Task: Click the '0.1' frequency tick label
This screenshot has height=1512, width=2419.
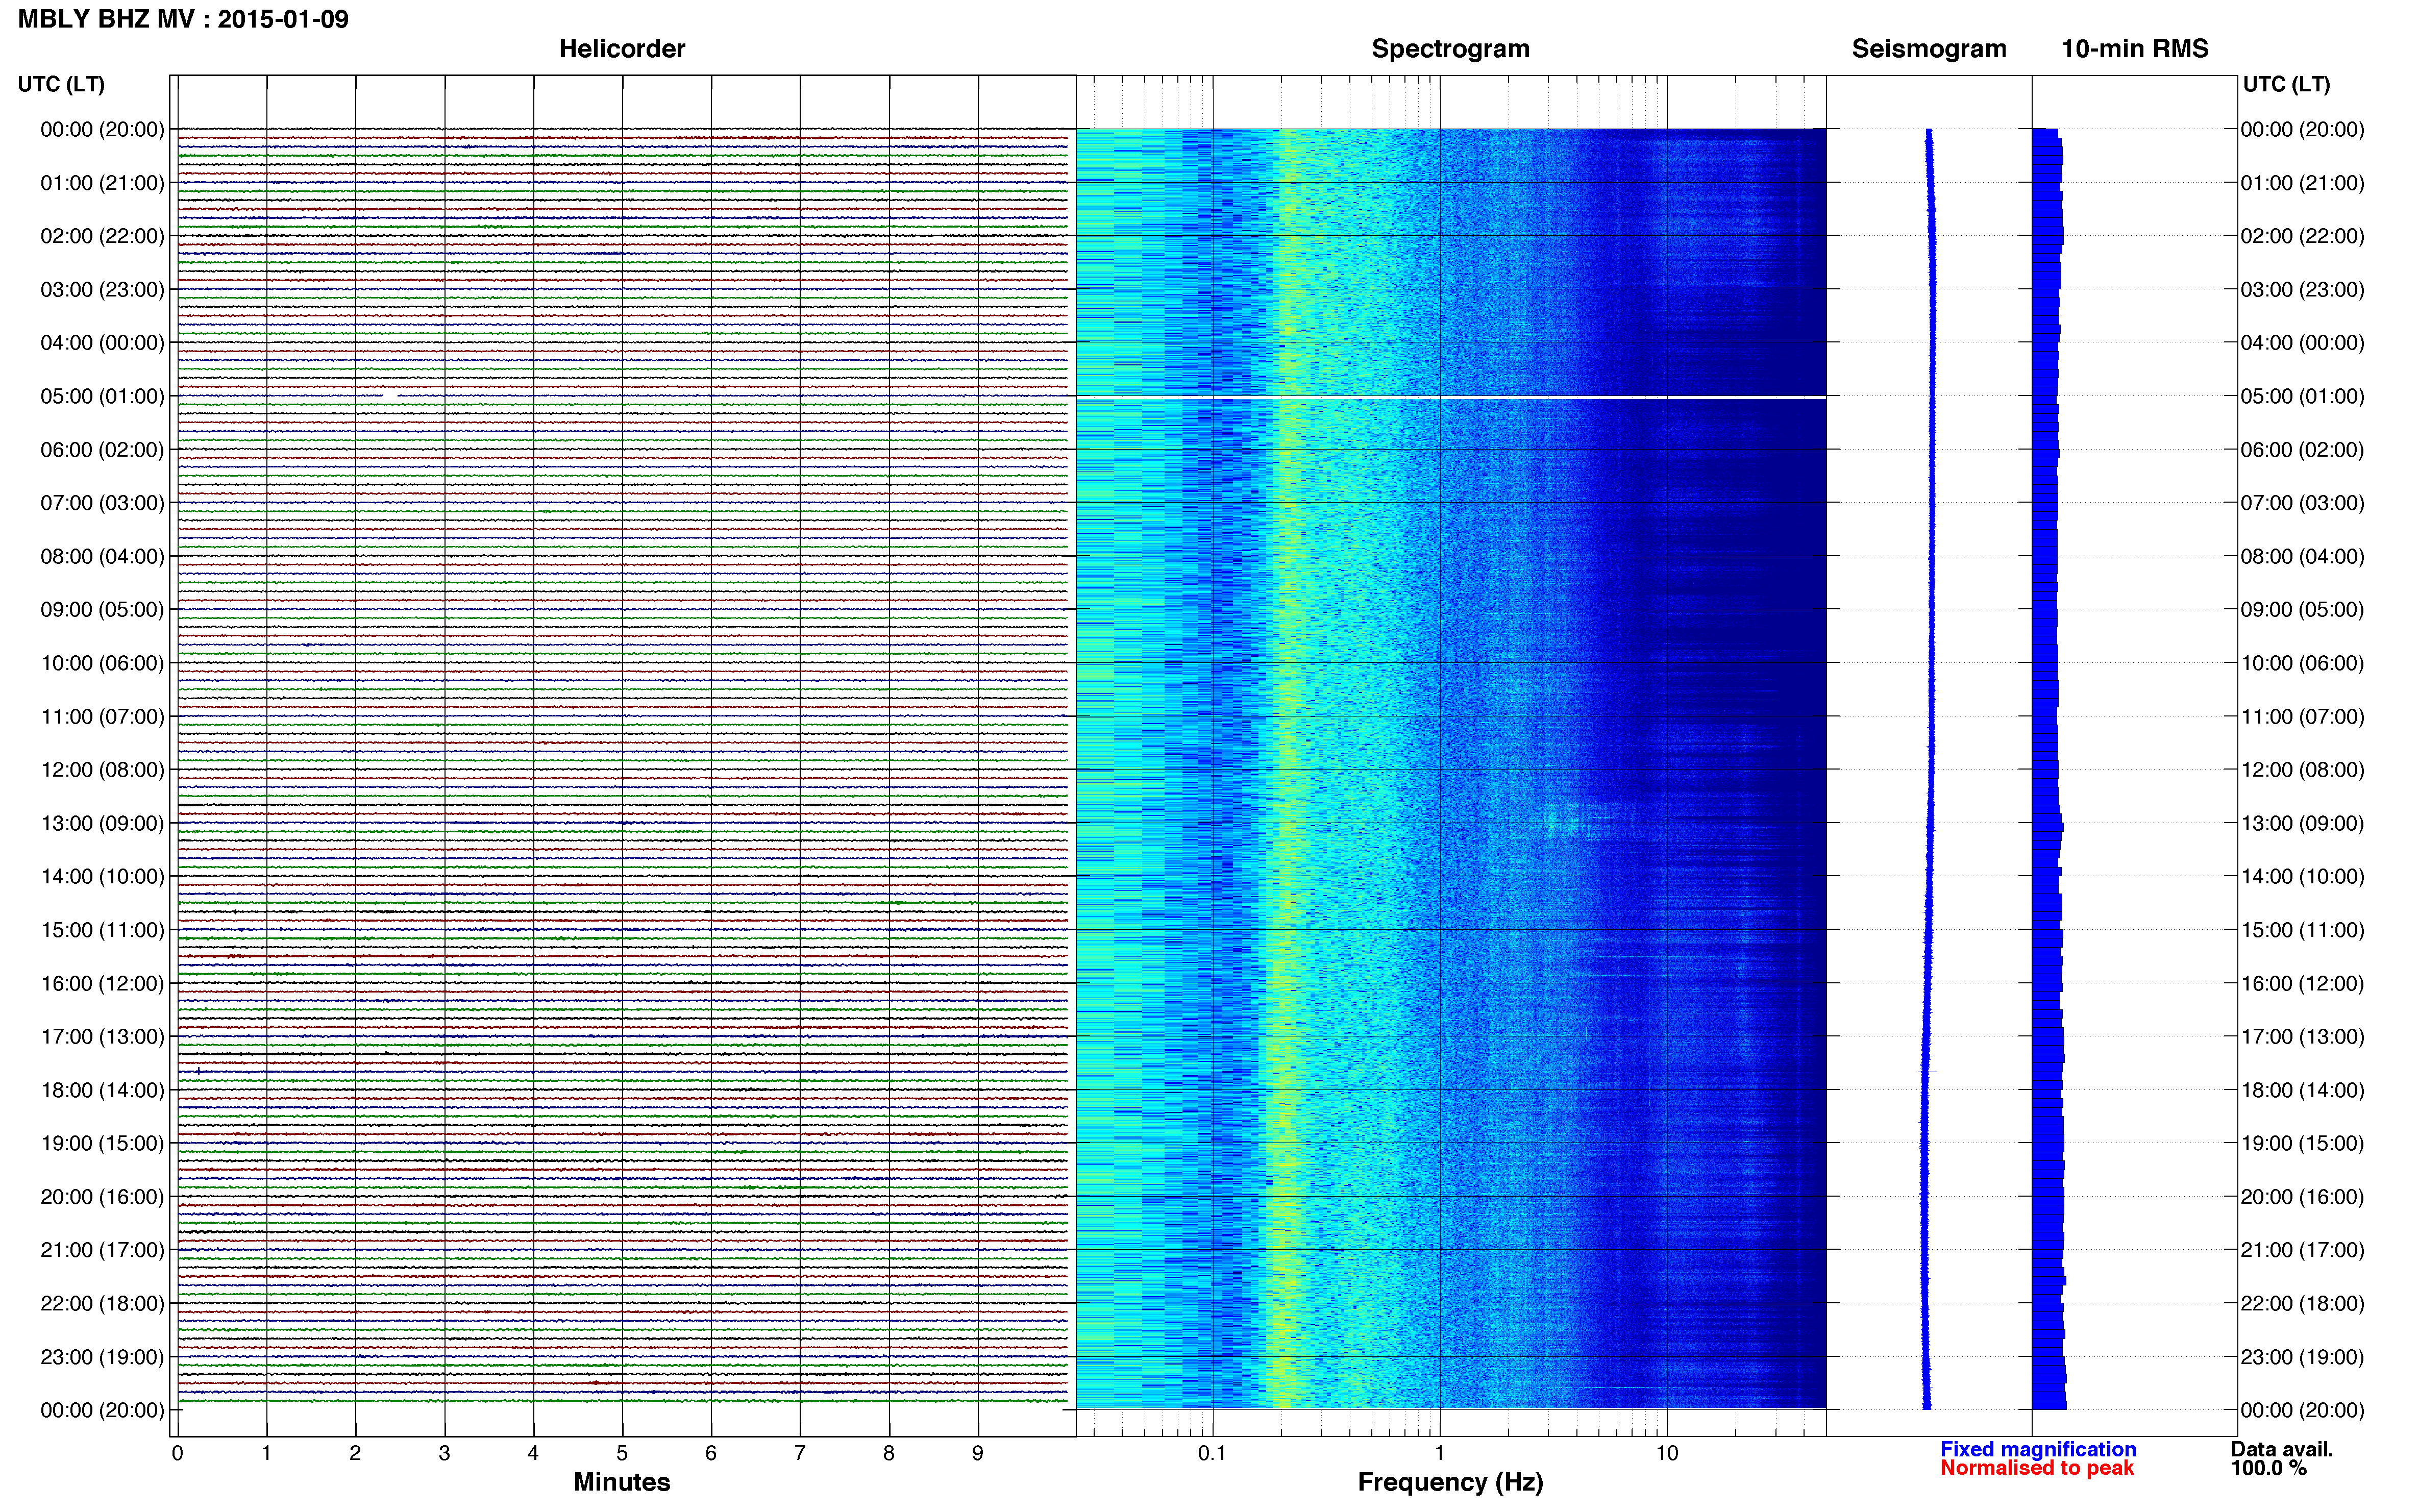Action: pyautogui.click(x=1212, y=1453)
